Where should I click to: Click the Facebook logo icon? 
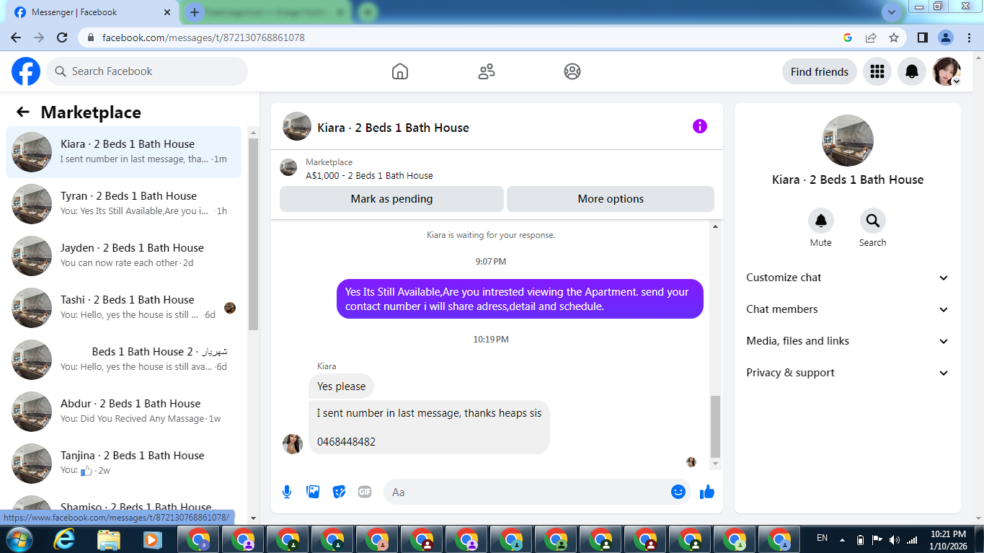26,71
